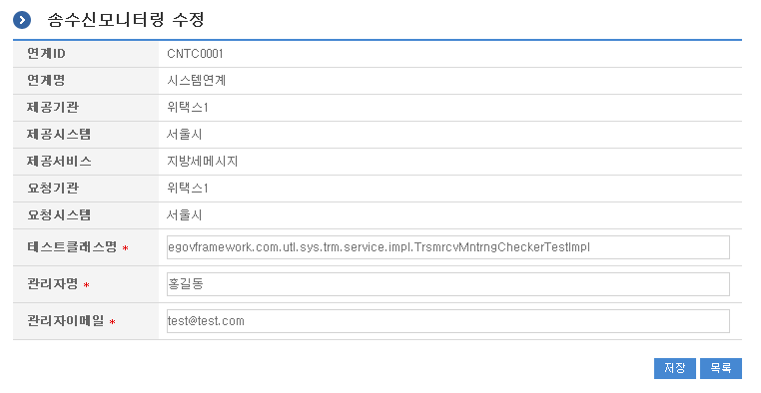761x393 pixels.
Task: Click the 제공서비스 value 지방세메시지
Action: tap(203, 161)
